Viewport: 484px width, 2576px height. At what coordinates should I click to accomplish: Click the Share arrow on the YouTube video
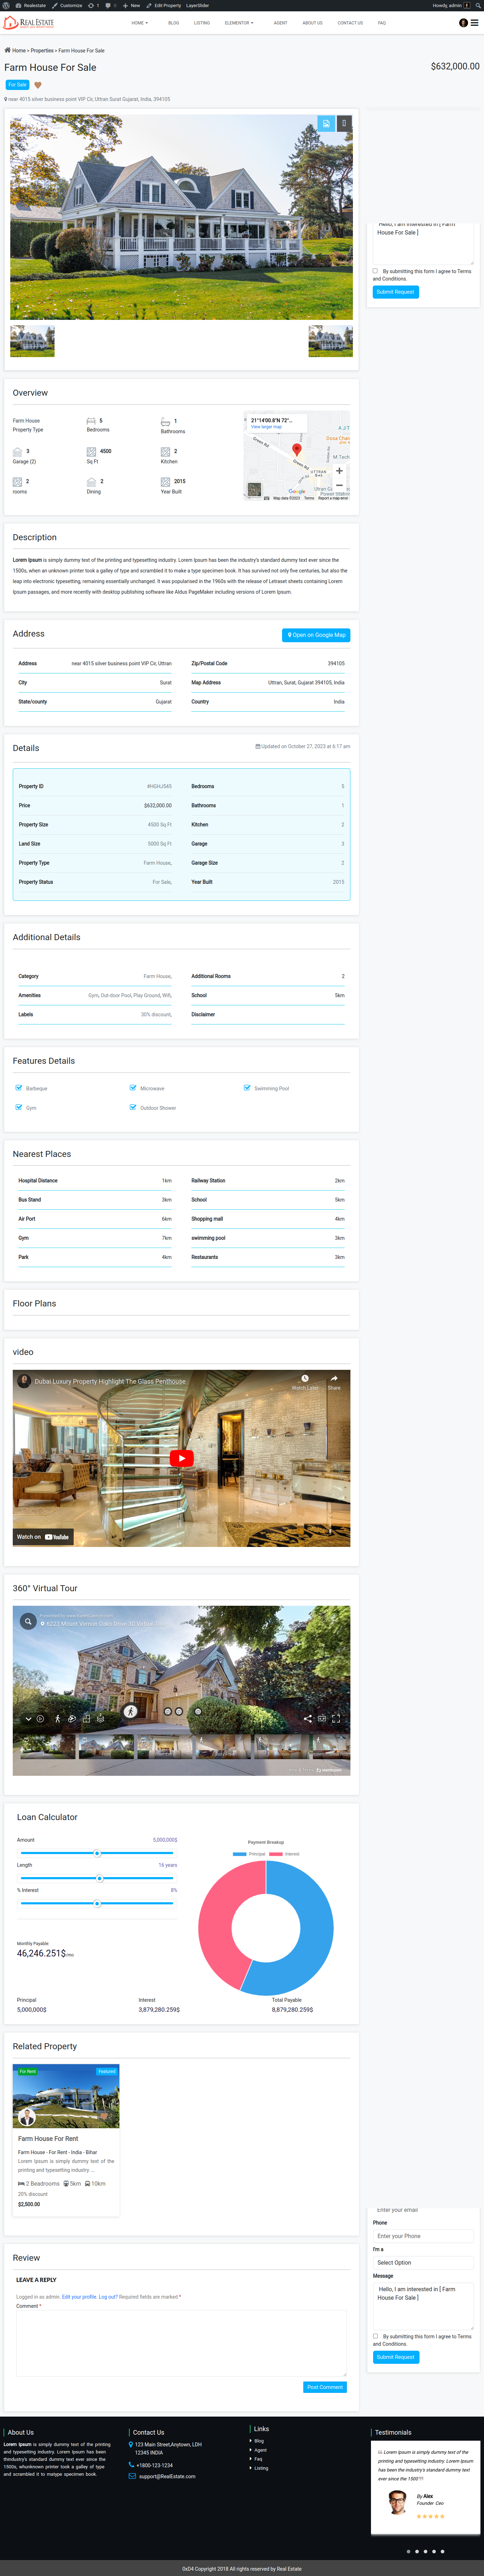pos(334,1381)
